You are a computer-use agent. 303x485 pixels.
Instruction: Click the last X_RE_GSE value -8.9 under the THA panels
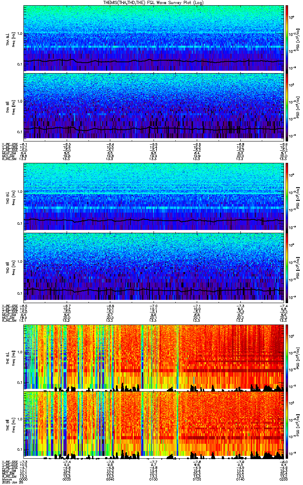pos(283,144)
